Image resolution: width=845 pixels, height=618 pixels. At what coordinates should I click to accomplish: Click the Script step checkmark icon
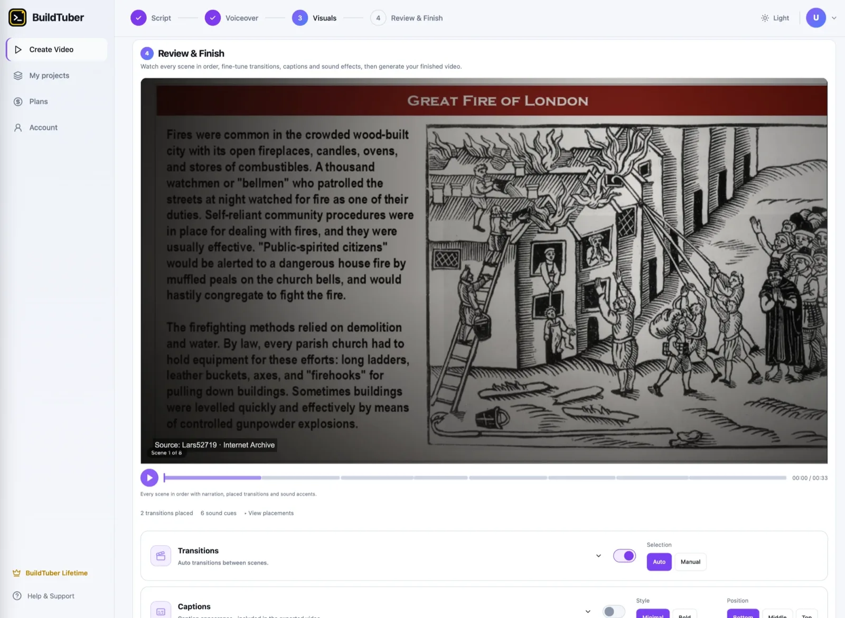pos(138,18)
